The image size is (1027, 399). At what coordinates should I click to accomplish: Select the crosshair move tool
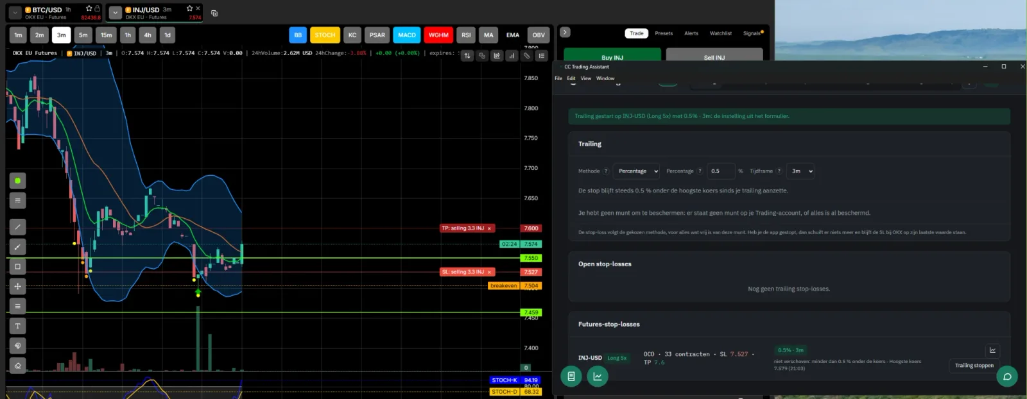18,286
